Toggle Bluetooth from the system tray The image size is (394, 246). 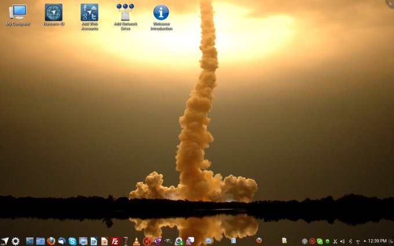coord(350,241)
